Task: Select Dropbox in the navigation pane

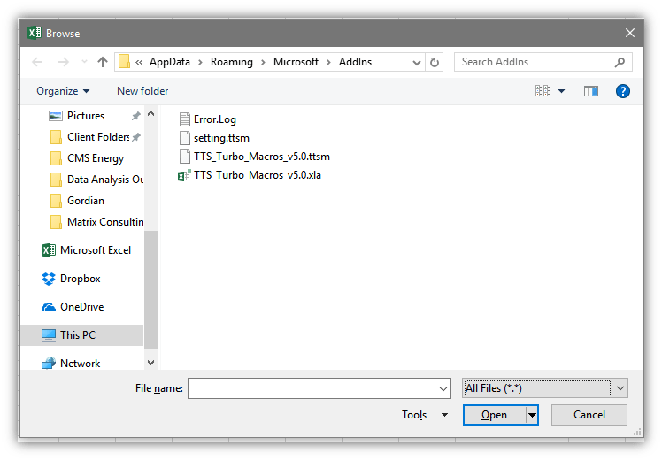Action: tap(80, 279)
